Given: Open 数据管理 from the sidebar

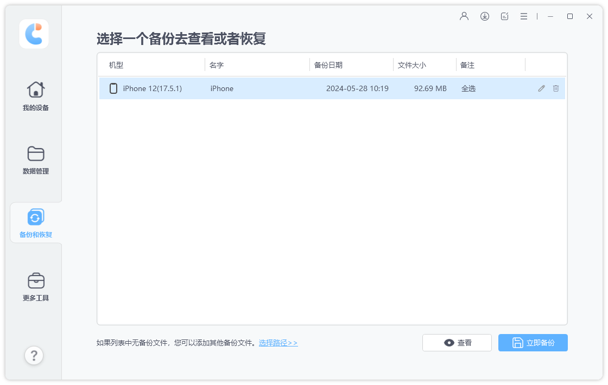Looking at the screenshot, I should pyautogui.click(x=35, y=160).
